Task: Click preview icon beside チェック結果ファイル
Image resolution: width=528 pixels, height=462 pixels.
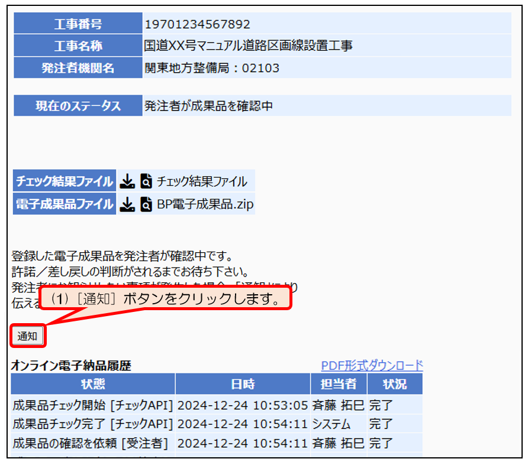Action: tap(146, 181)
